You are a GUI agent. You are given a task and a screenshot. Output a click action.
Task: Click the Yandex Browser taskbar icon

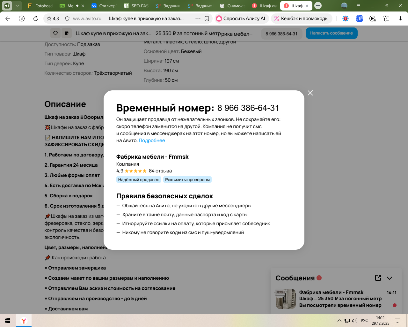24,321
